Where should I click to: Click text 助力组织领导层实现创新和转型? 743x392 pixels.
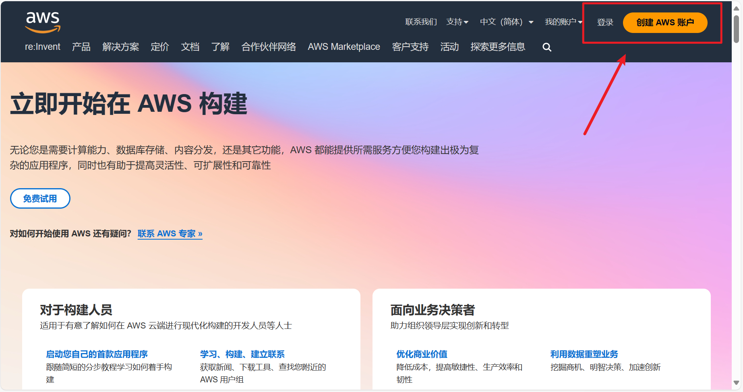click(449, 326)
